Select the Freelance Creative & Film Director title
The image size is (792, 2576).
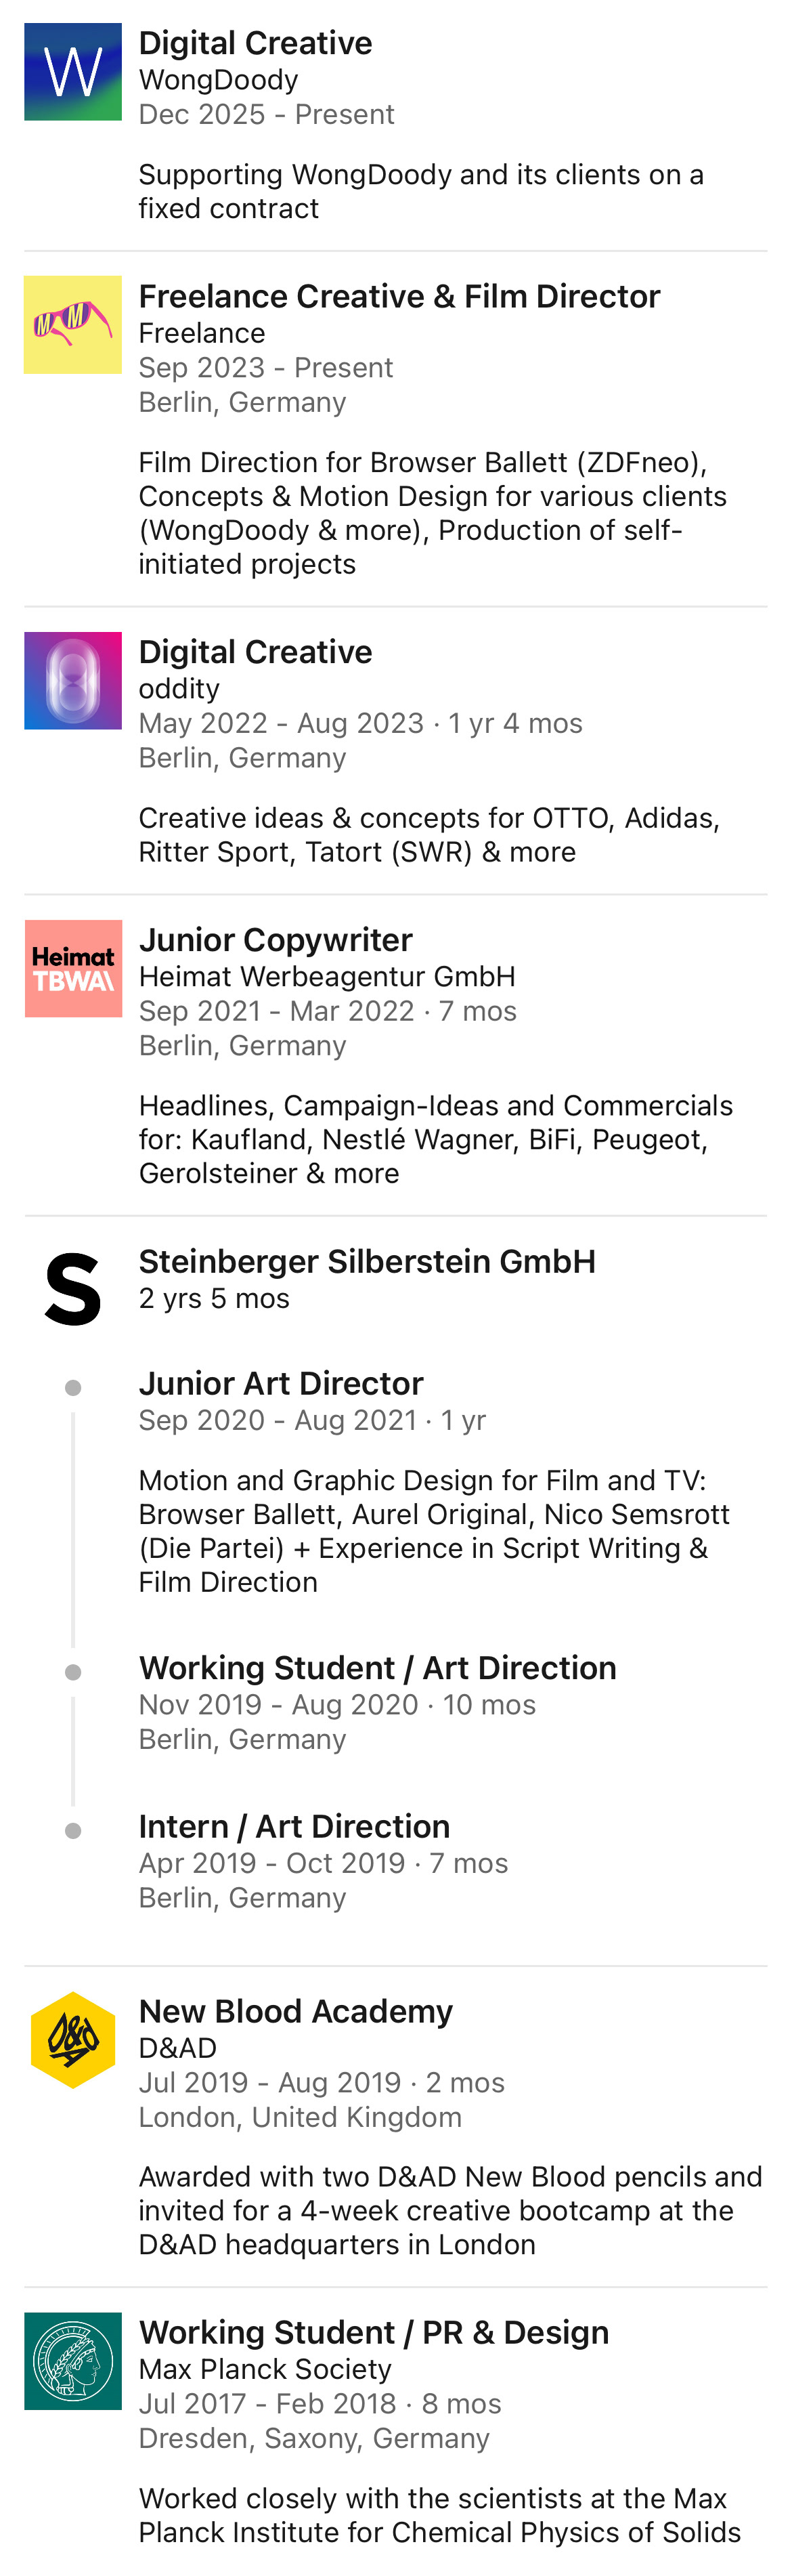(399, 296)
